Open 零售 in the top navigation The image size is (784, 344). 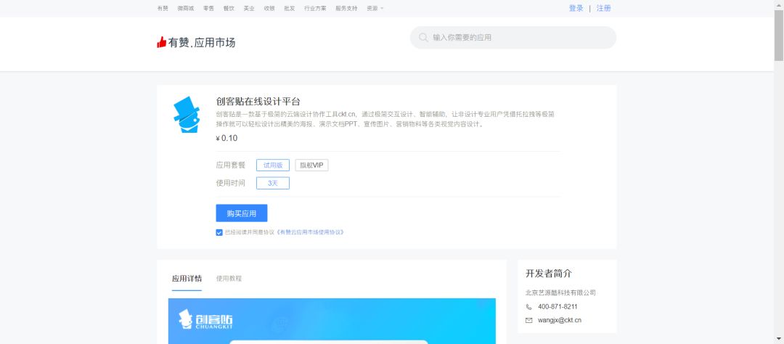[x=208, y=9]
